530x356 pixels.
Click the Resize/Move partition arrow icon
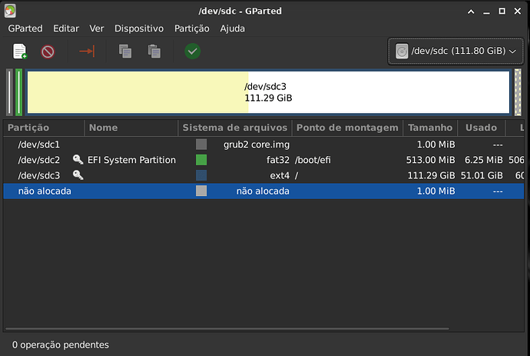pos(86,52)
